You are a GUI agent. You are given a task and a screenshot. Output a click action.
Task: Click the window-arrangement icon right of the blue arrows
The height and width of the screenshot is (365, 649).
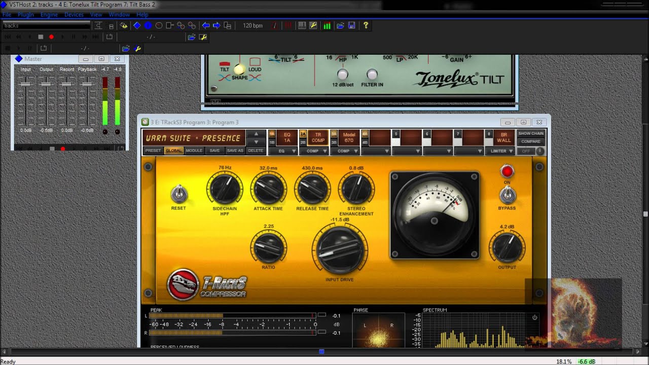(x=228, y=25)
